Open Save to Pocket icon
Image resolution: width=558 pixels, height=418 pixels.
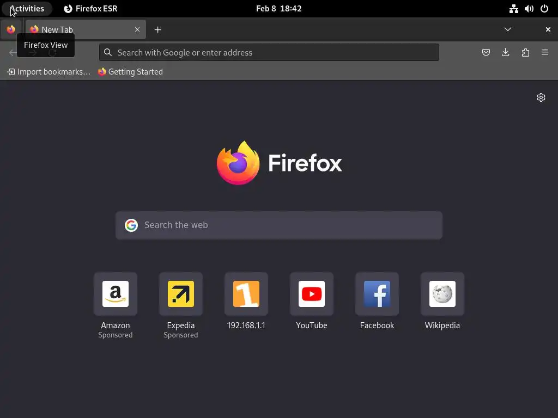tap(486, 53)
